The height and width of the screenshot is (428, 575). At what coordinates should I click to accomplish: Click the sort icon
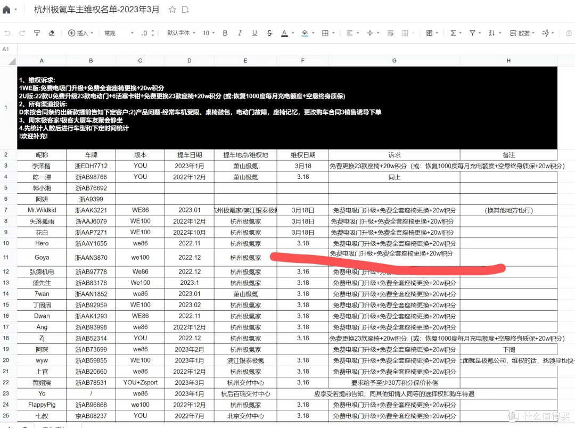tap(492, 33)
